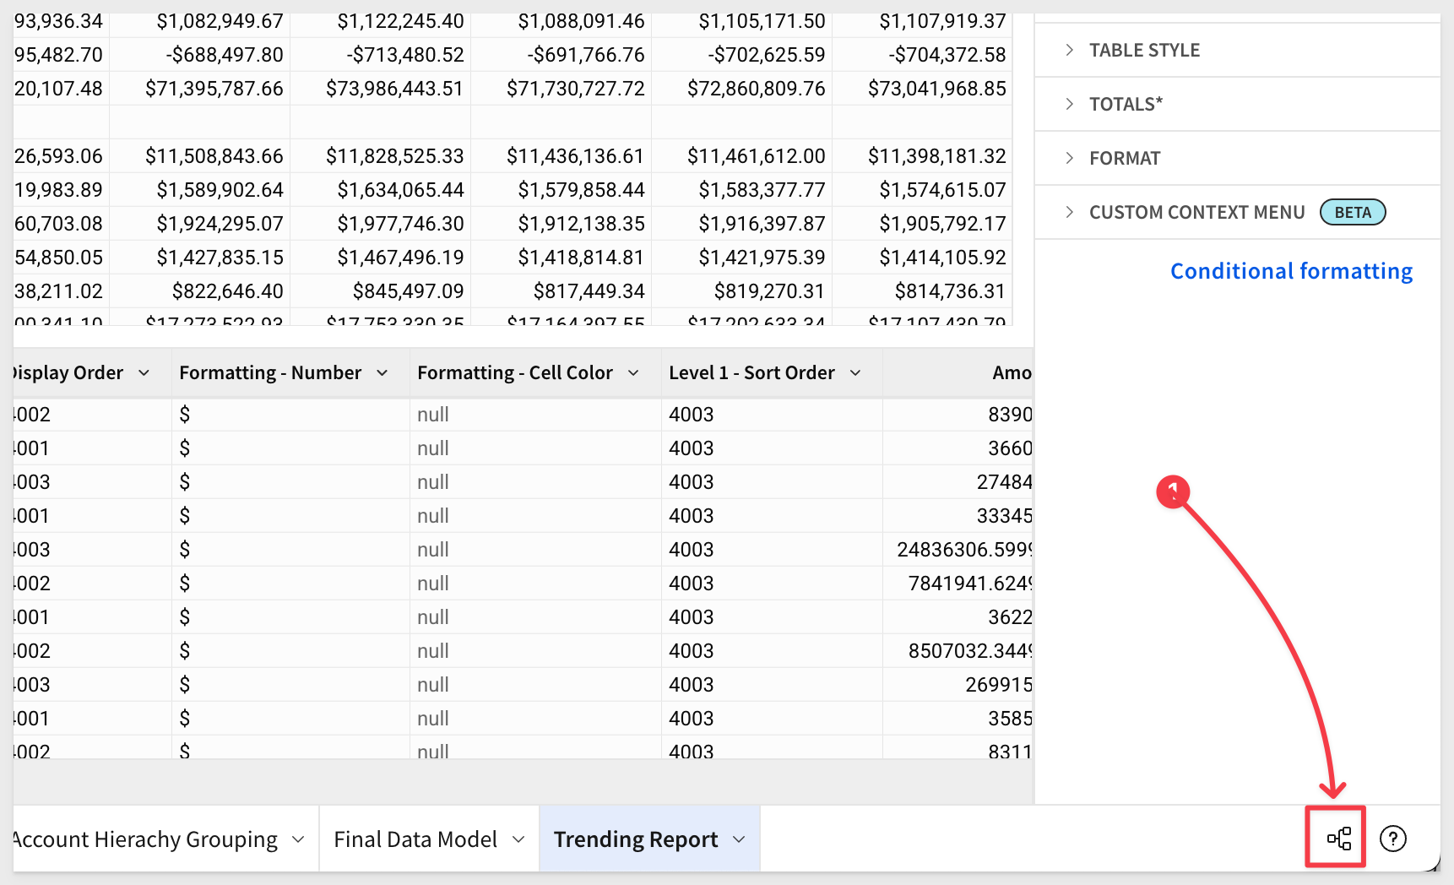Select cell with value $71,395,787.66
The height and width of the screenshot is (885, 1454).
point(214,89)
